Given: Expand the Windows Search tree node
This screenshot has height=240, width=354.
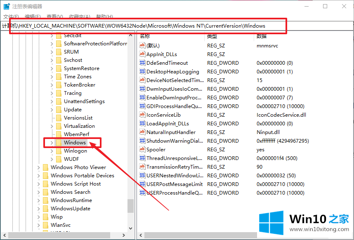Looking at the screenshot, I should coord(39,192).
